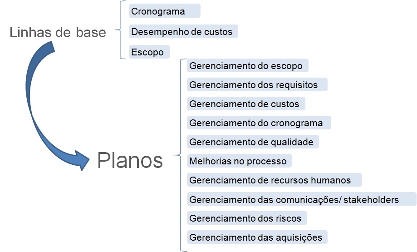Screen dimensions: 417x252
Task: Click Gerenciamento de custos item
Action: [246, 104]
